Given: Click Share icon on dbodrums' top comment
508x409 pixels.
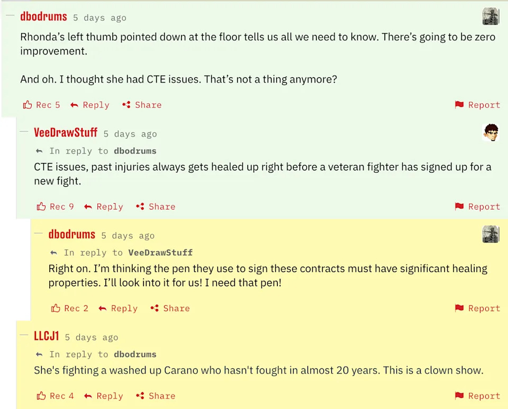Looking at the screenshot, I should click(x=126, y=105).
